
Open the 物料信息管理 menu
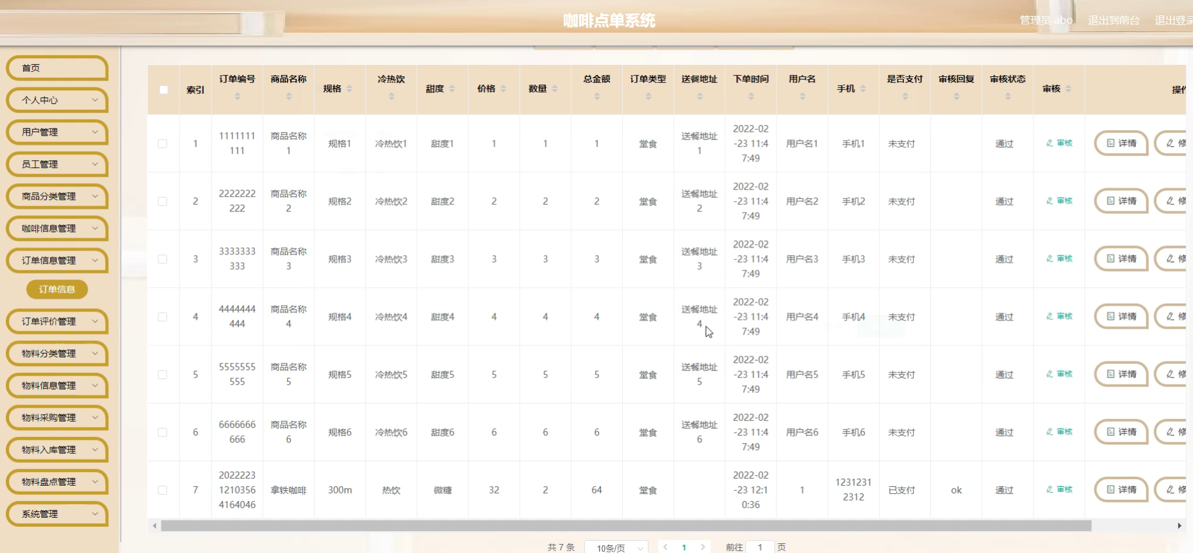pos(57,385)
